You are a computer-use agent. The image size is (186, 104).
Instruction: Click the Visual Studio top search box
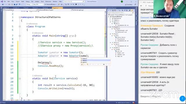(74, 1)
